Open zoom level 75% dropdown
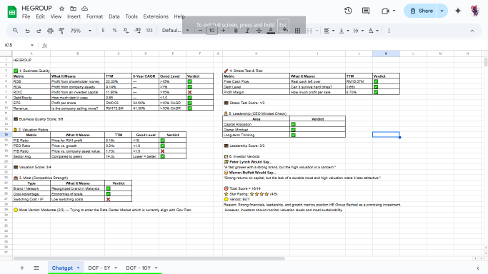This screenshot has height=274, width=488. pos(81,31)
